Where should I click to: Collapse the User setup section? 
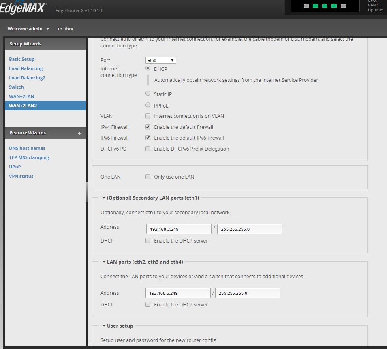click(104, 326)
